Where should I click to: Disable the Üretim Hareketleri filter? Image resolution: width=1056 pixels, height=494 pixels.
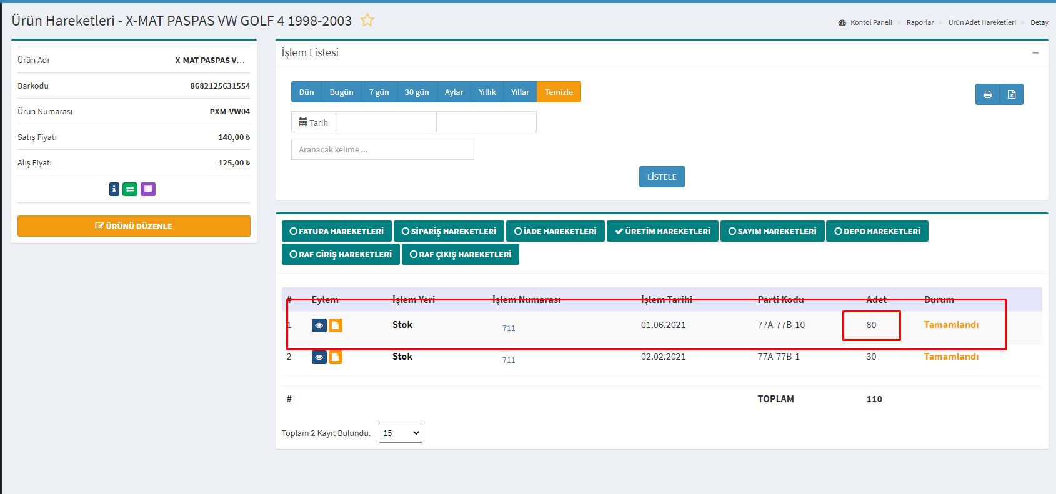coord(662,231)
